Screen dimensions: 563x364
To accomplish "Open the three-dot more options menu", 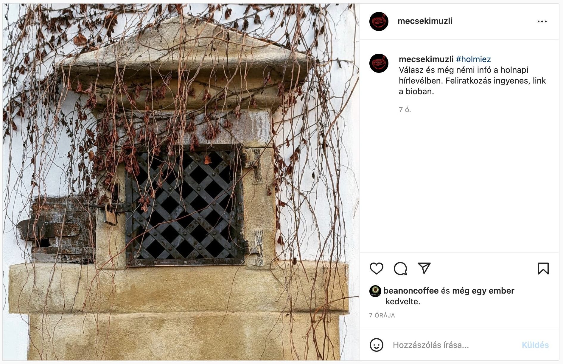I will (542, 21).
